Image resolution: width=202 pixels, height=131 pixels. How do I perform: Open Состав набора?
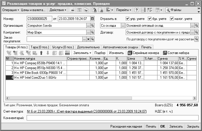tap(175, 53)
